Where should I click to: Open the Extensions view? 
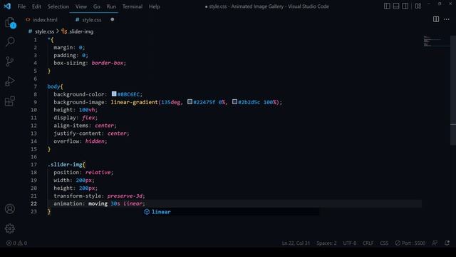[x=10, y=101]
